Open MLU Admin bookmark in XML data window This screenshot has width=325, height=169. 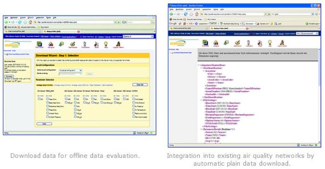tap(211, 19)
